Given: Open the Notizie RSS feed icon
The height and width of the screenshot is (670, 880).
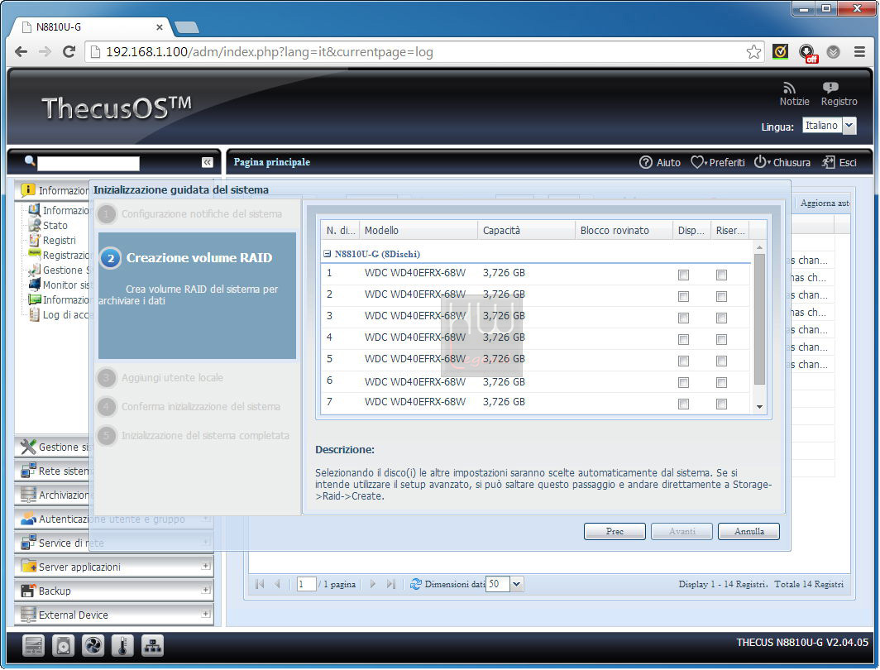Looking at the screenshot, I should 790,89.
